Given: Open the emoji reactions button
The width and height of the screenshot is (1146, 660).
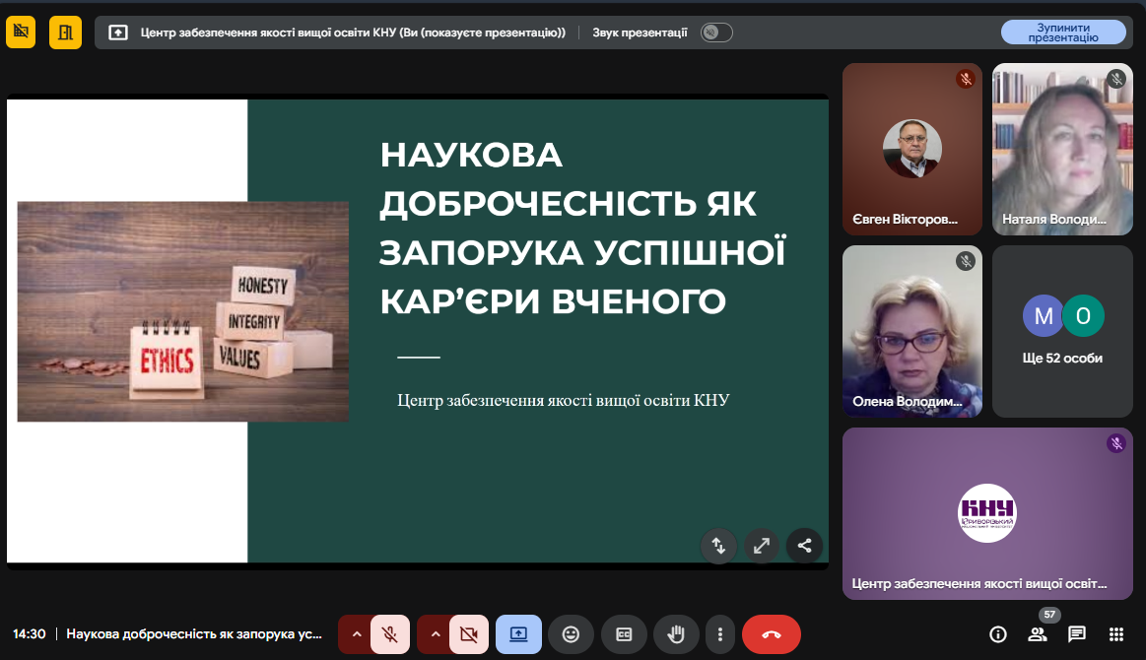Looking at the screenshot, I should [571, 634].
